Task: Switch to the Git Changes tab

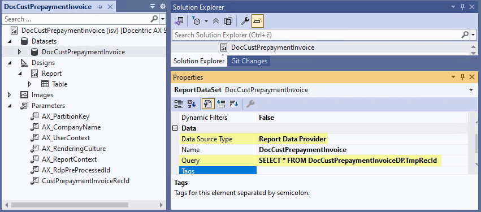Action: tap(249, 61)
